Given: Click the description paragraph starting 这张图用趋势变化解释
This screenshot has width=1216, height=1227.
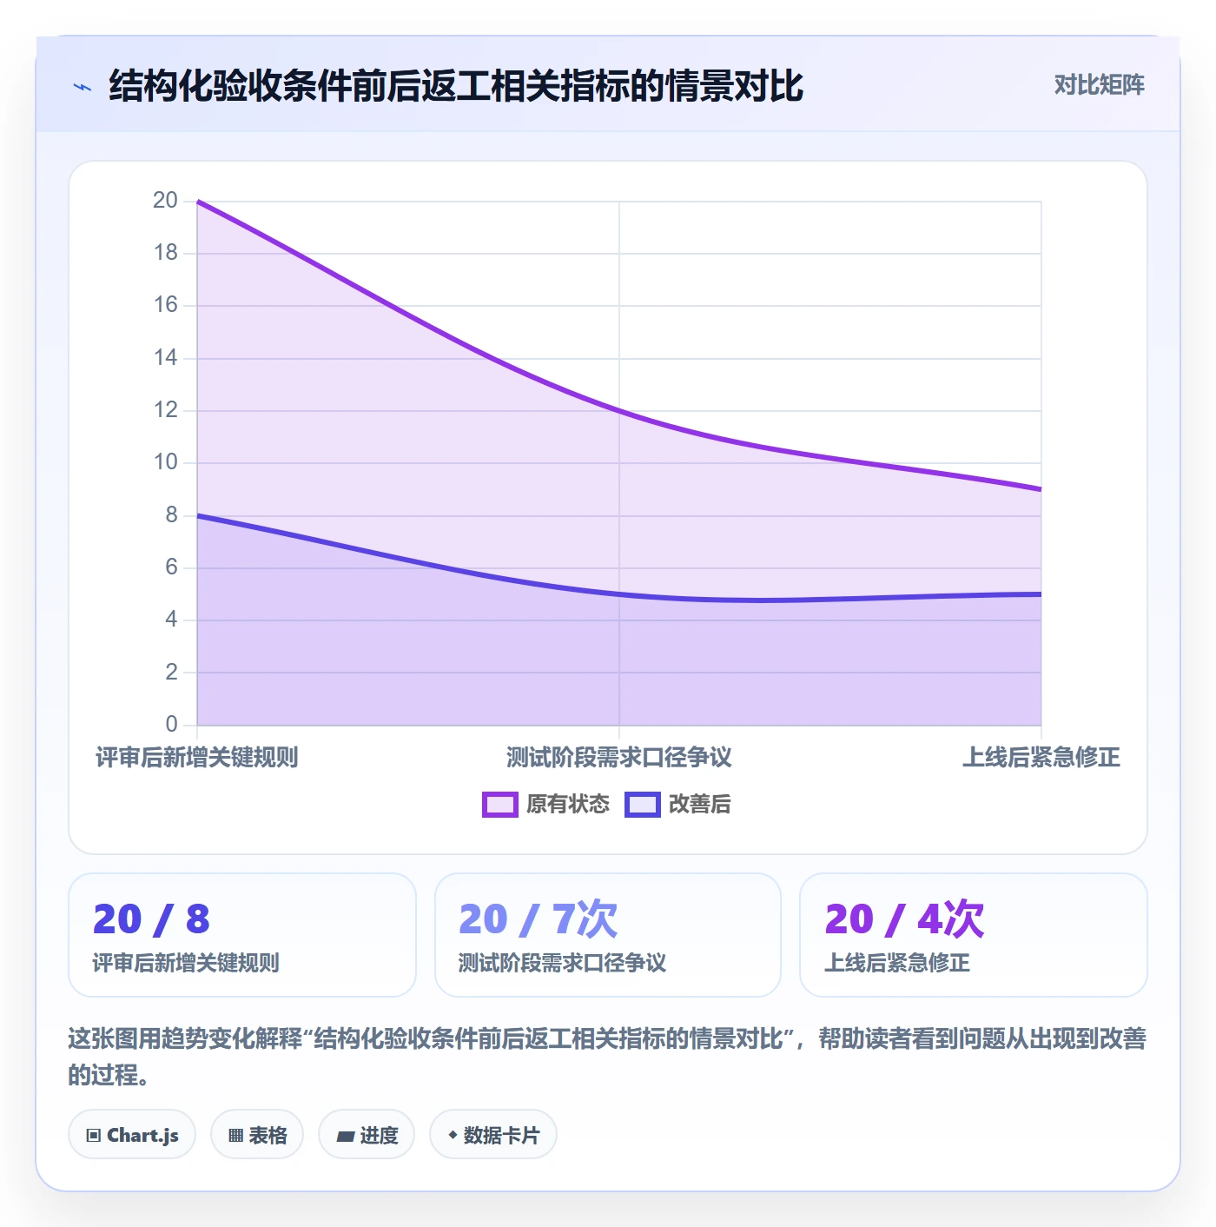Looking at the screenshot, I should (x=608, y=1057).
